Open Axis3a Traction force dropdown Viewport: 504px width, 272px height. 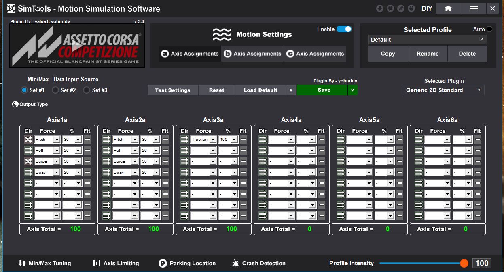(203, 139)
